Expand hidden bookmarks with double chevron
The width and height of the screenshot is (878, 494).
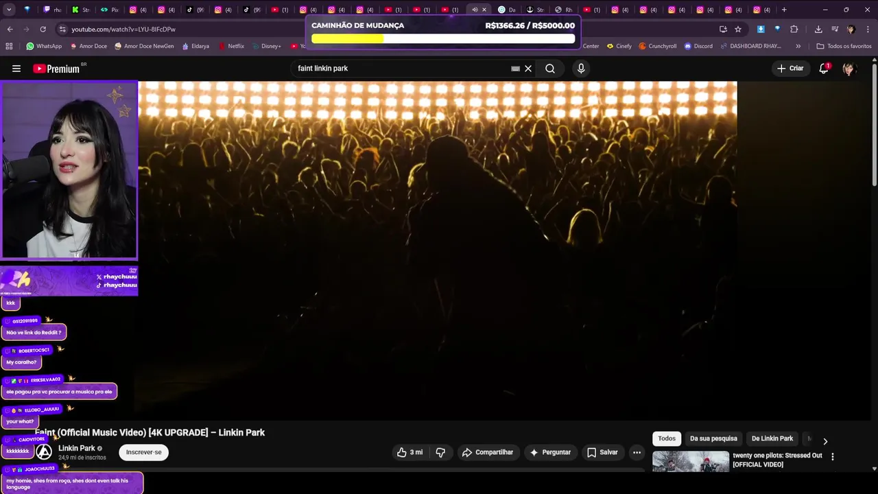798,46
